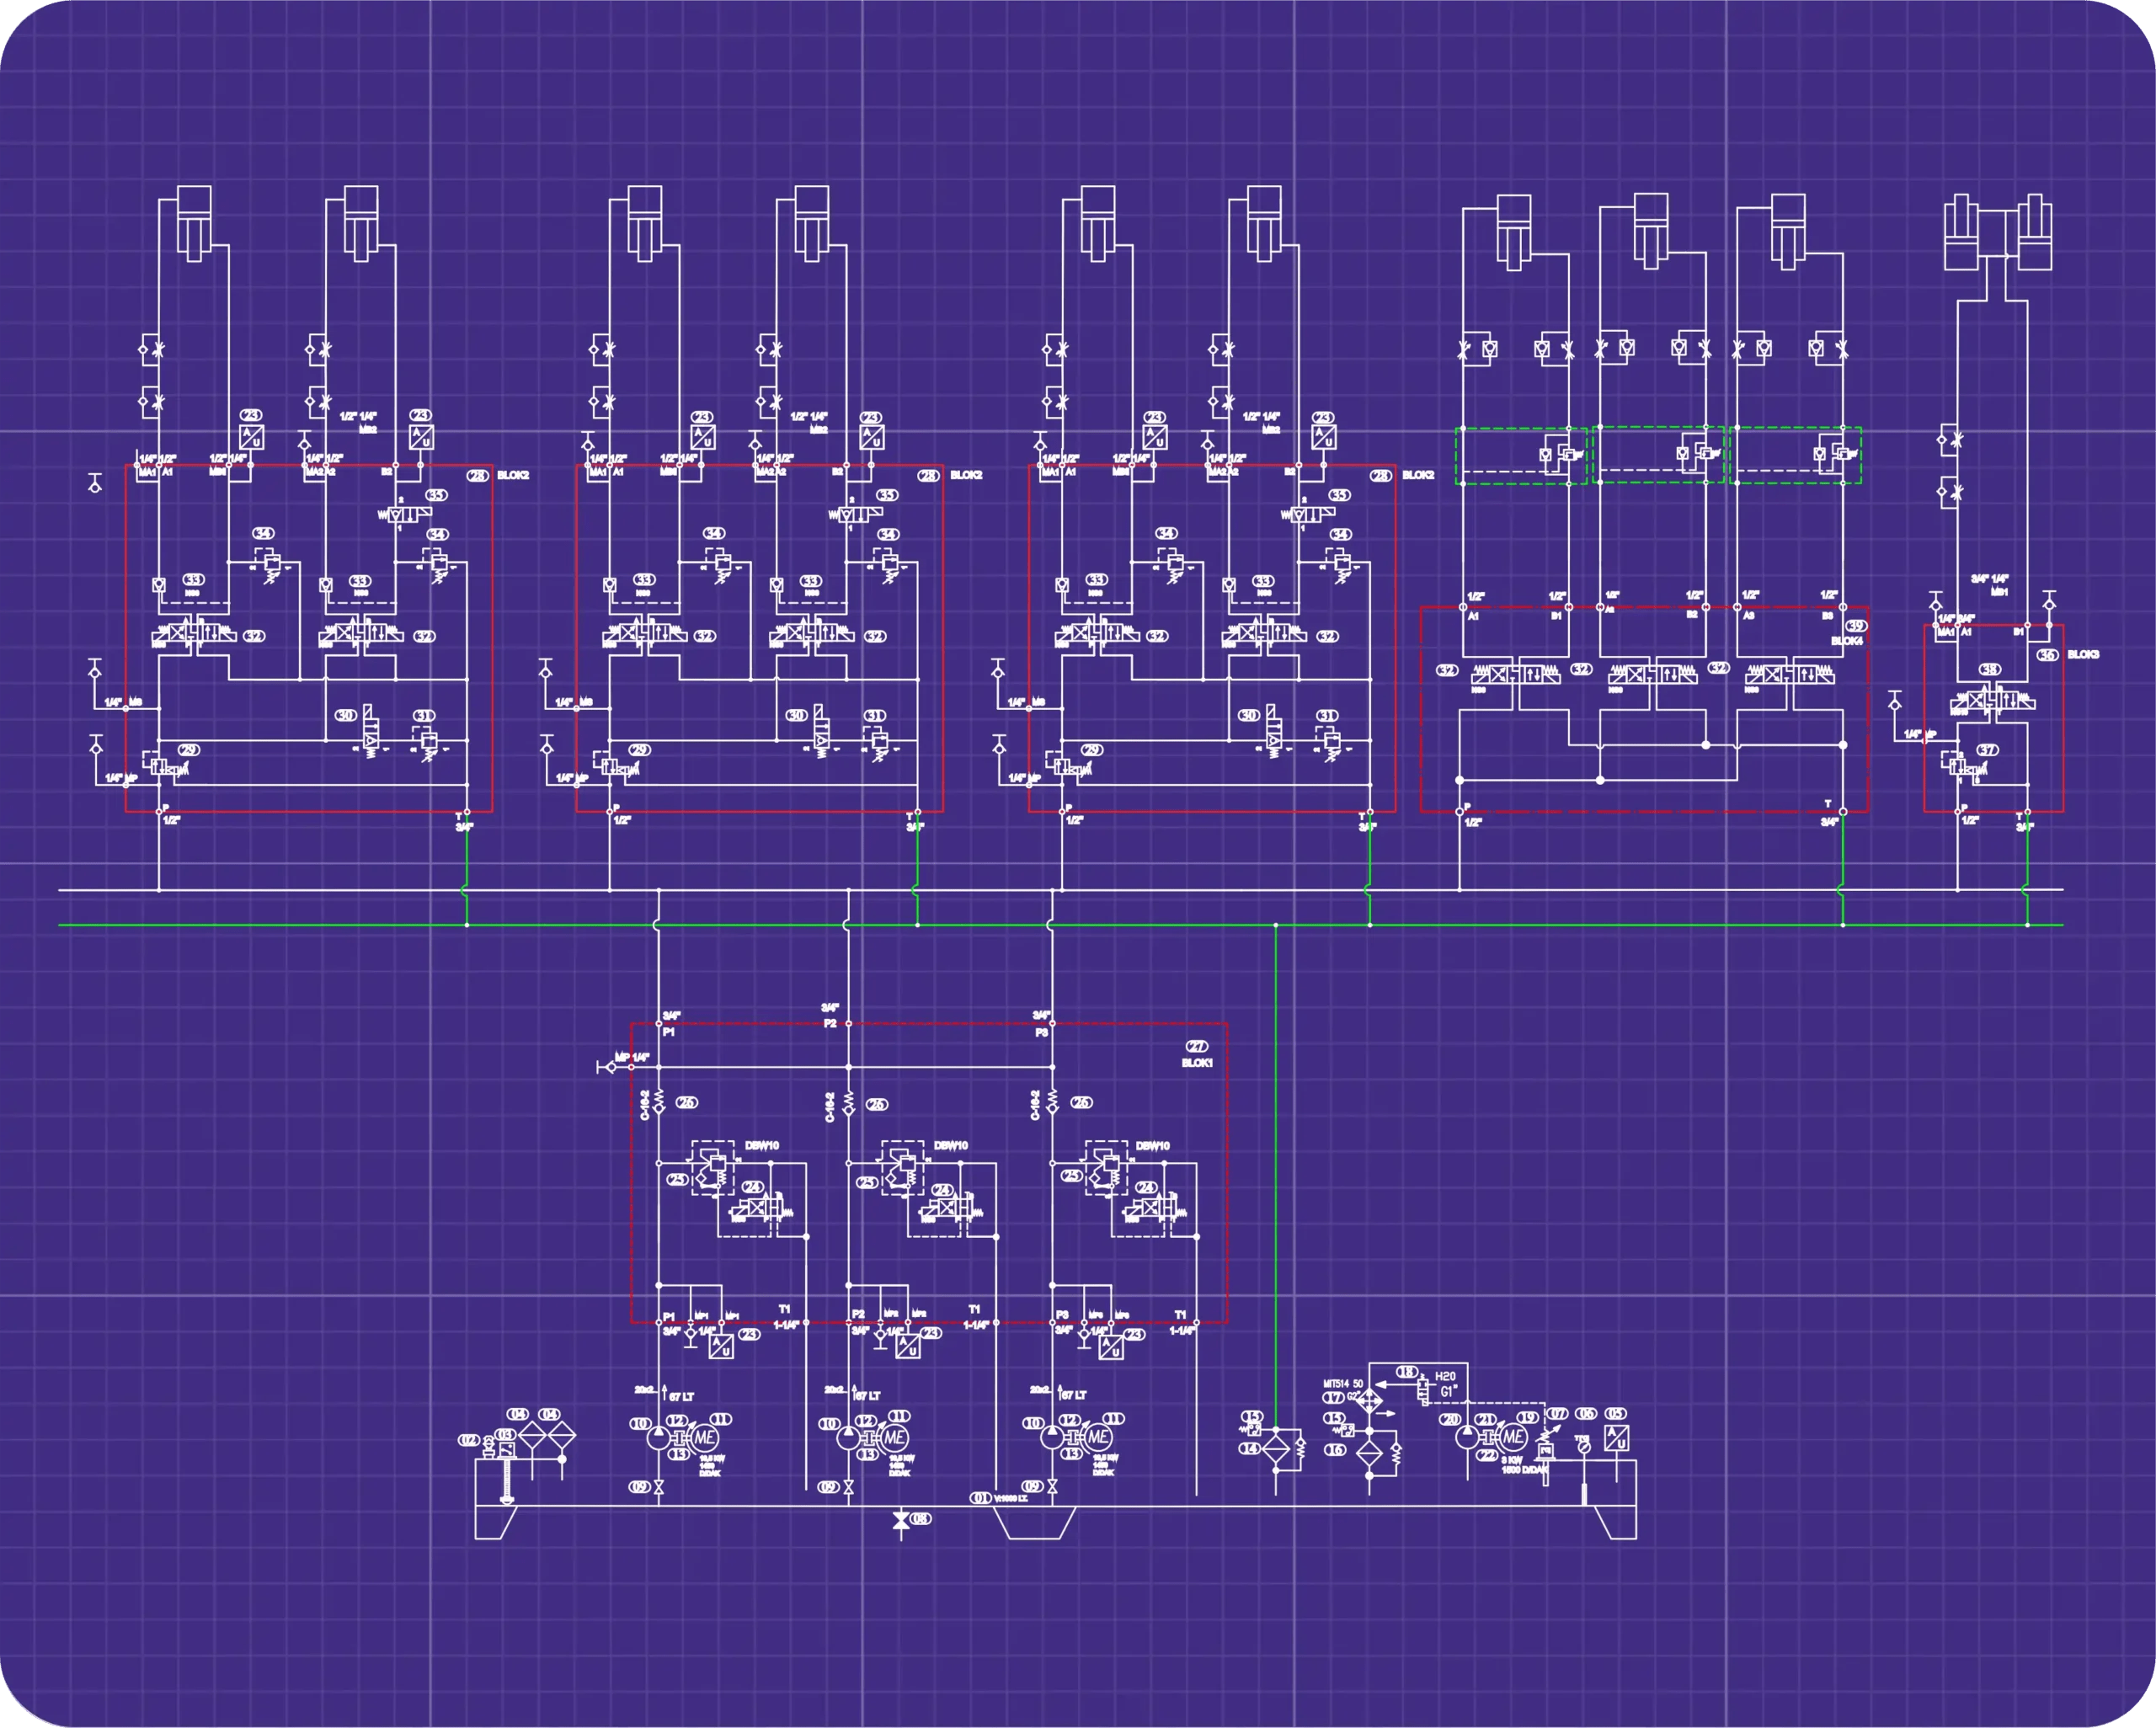
Task: Click the BLOK3 label text
Action: [2083, 654]
